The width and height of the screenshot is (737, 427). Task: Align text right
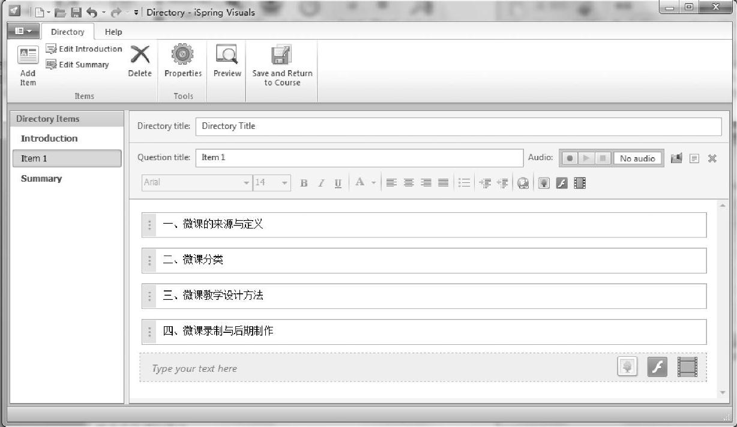click(426, 183)
